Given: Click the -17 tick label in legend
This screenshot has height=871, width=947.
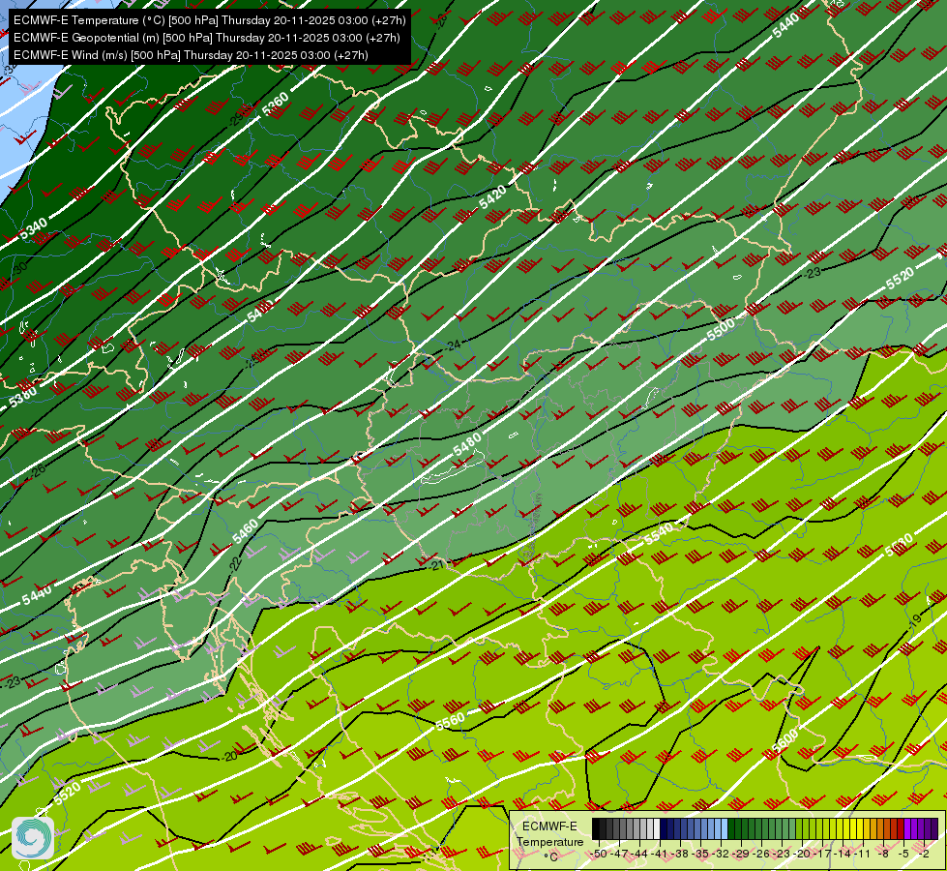Looking at the screenshot, I should [x=824, y=855].
